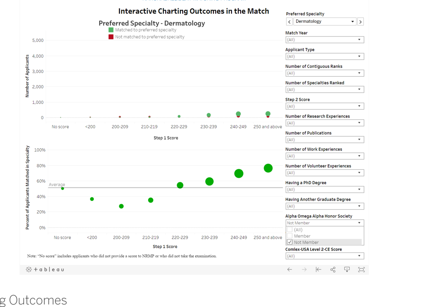The height and width of the screenshot is (307, 424).
Task: Uncheck the Not Member checkbox
Action: [290, 242]
